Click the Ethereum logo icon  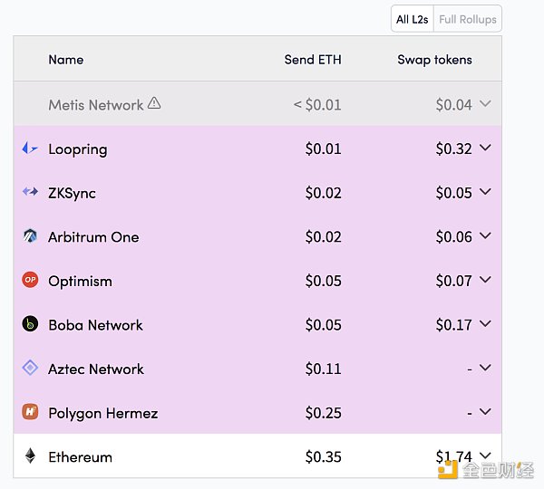click(30, 456)
